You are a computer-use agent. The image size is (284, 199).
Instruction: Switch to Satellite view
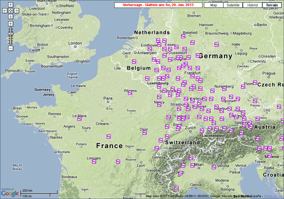pyautogui.click(x=233, y=5)
